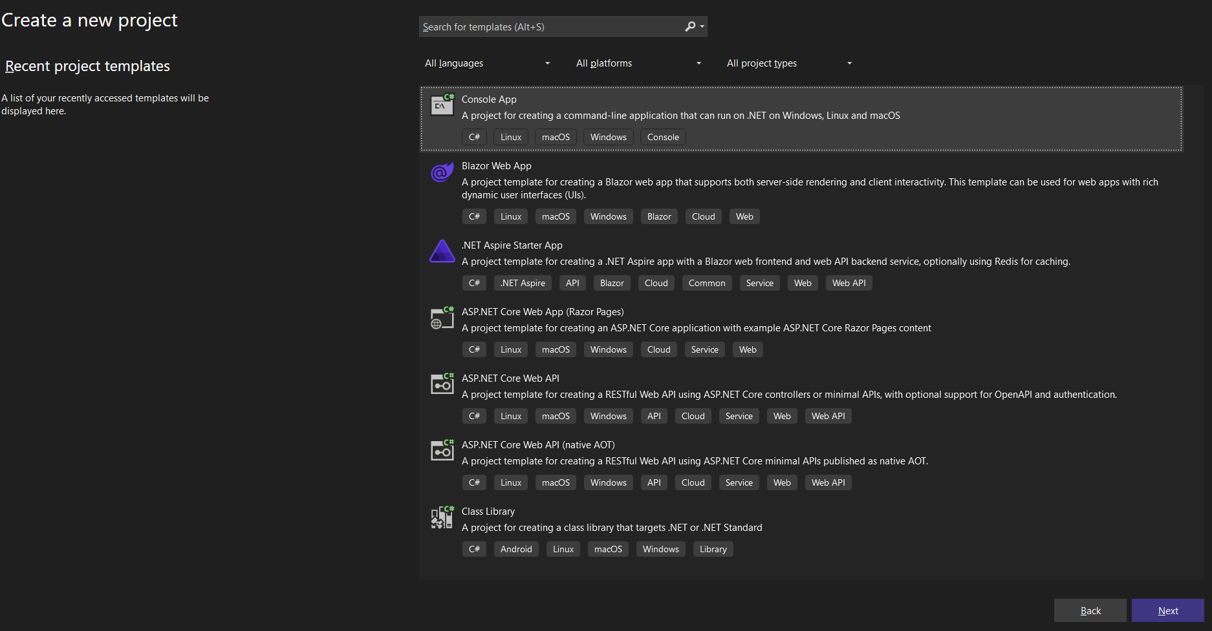Click the Console App template icon
The height and width of the screenshot is (631, 1212).
442,105
